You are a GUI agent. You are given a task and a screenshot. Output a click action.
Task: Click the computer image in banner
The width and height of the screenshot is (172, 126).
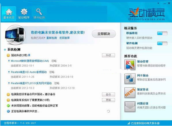pyautogui.click(x=15, y=35)
